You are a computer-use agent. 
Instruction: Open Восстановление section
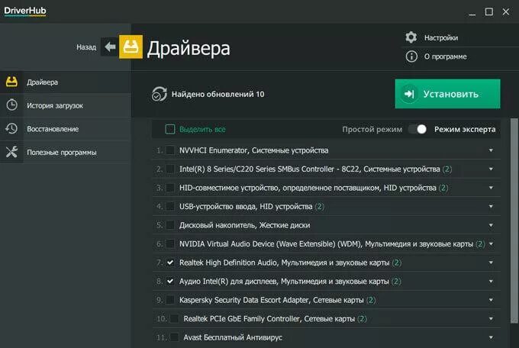pos(66,129)
